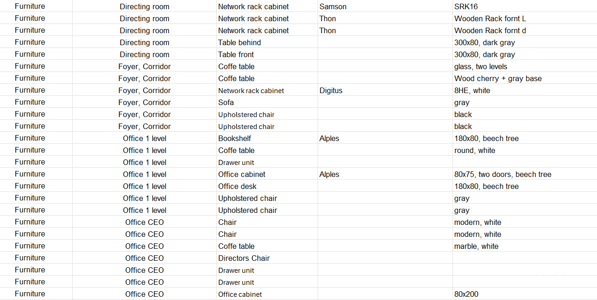The width and height of the screenshot is (597, 300).
Task: Click the "80x200" cell
Action: 466,294
